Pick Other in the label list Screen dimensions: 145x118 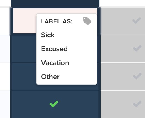point(50,77)
